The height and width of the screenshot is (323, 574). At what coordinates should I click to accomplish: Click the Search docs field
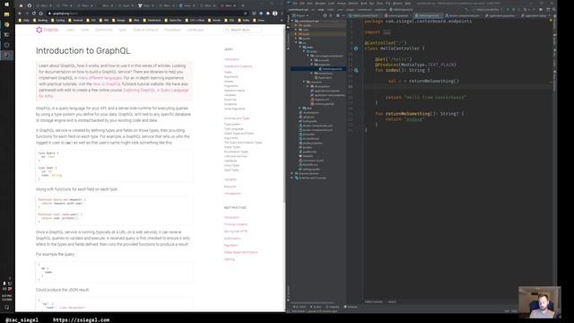(x=242, y=30)
